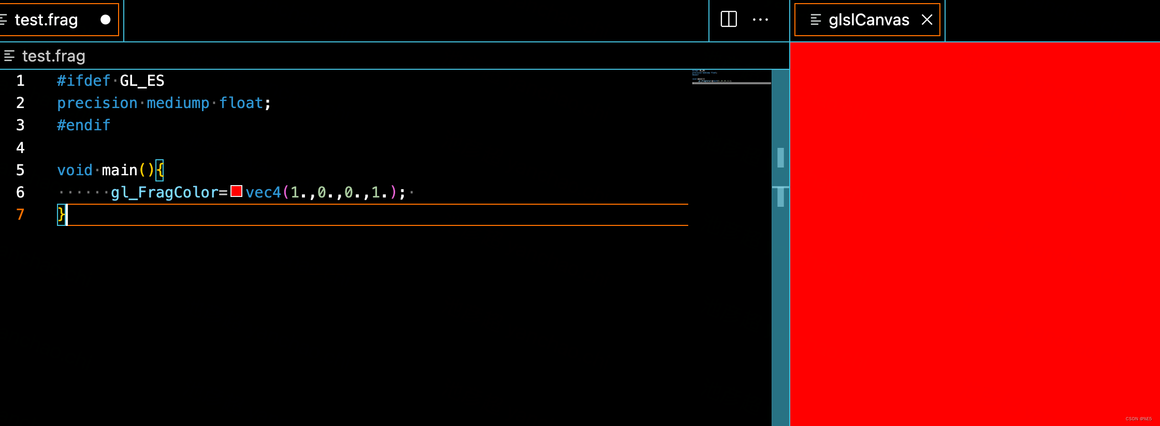Screen dimensions: 1160x426
Task: Click the glslCanvas tab file icon
Action: tap(816, 20)
